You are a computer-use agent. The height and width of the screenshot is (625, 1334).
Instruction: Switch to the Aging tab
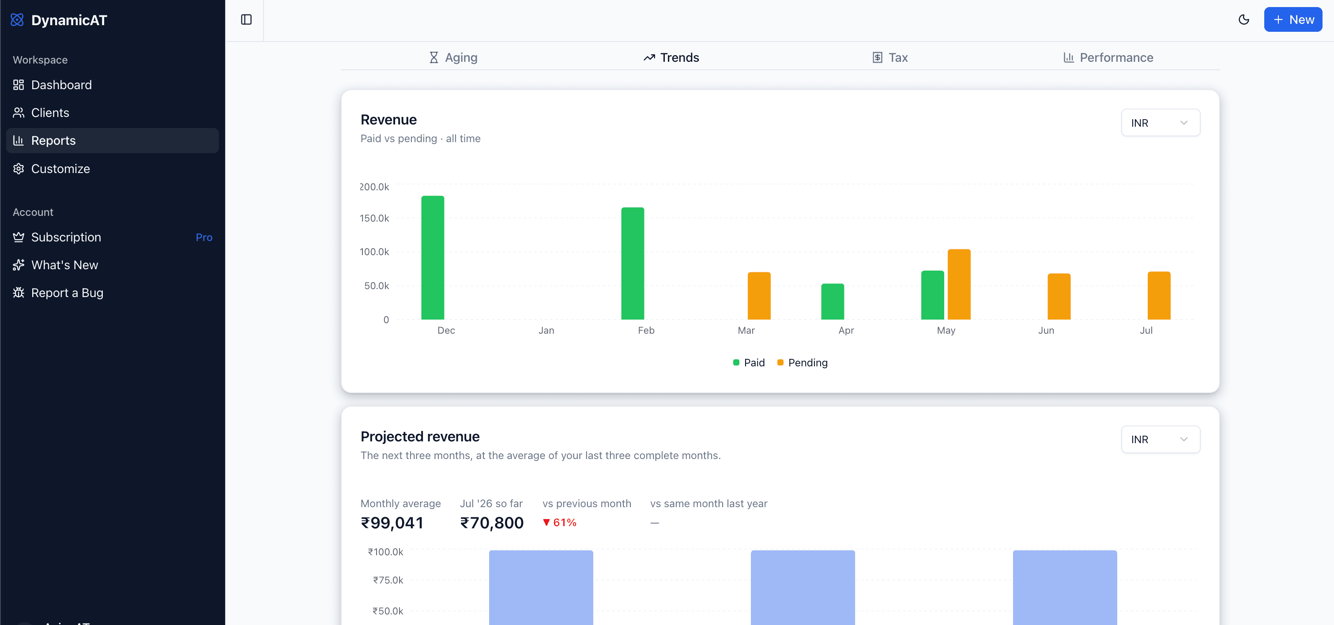pos(453,57)
